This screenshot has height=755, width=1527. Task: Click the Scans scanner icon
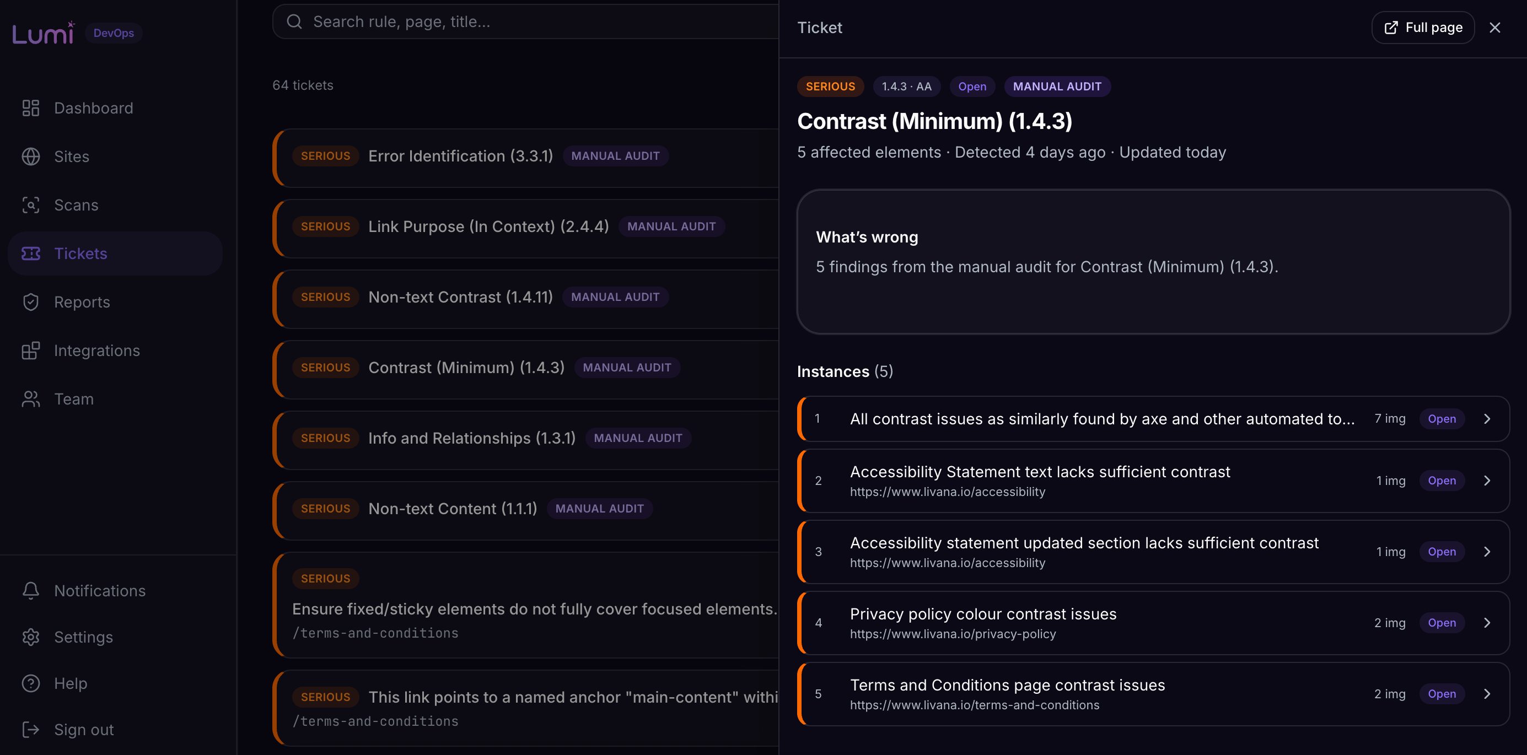coord(31,205)
